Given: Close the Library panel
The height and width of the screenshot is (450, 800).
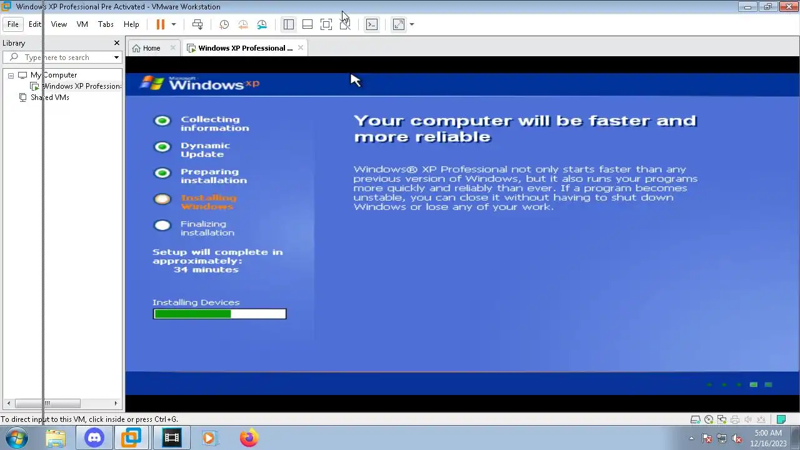Looking at the screenshot, I should pos(116,43).
